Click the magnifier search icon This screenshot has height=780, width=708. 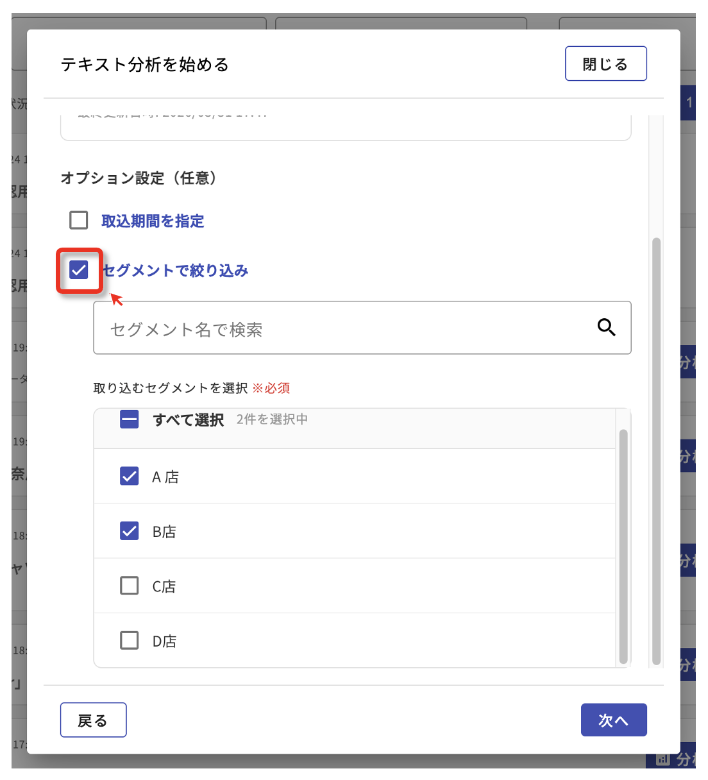(606, 328)
